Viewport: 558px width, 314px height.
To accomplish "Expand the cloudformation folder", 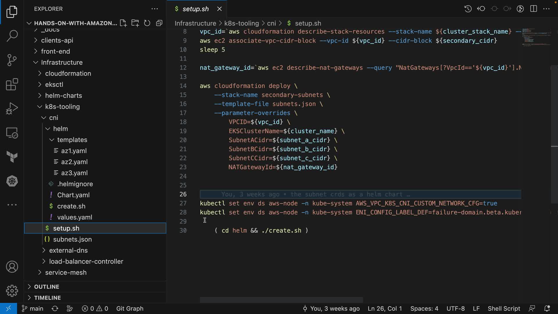I will pyautogui.click(x=68, y=74).
